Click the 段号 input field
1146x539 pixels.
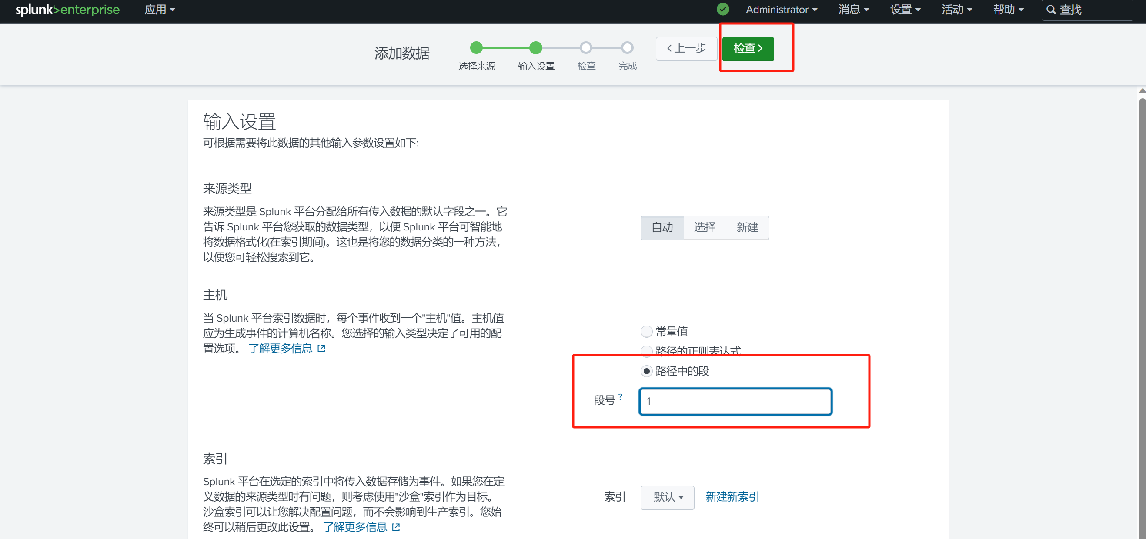point(735,401)
